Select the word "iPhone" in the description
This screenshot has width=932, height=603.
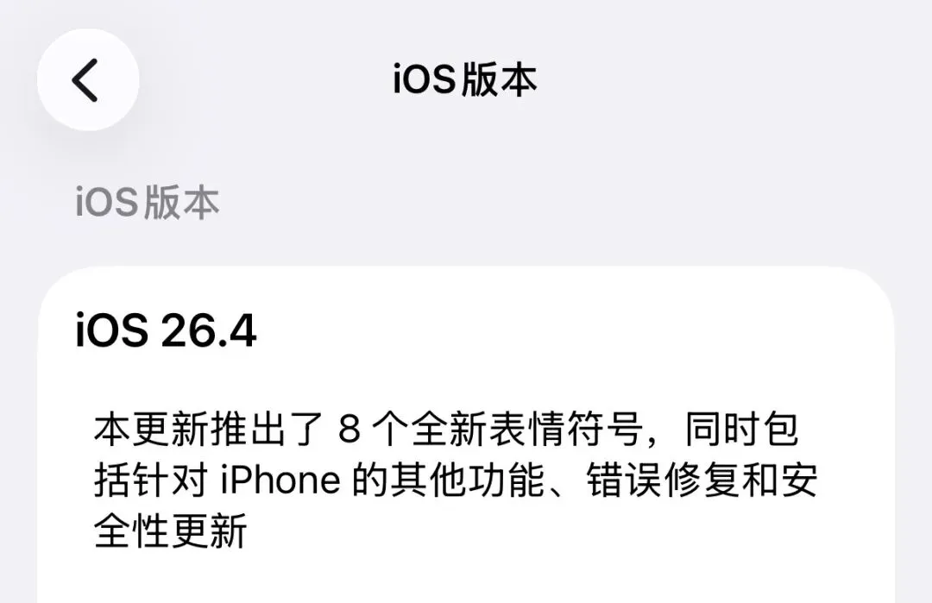tap(280, 480)
